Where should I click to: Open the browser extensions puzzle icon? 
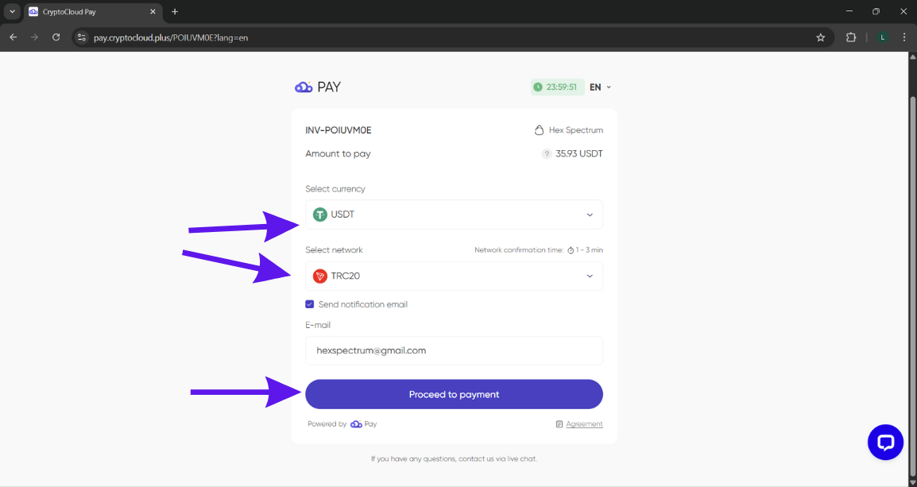click(851, 37)
